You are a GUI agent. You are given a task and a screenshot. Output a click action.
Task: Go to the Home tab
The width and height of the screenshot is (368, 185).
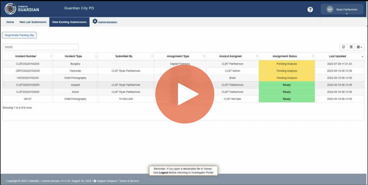[x=10, y=22]
